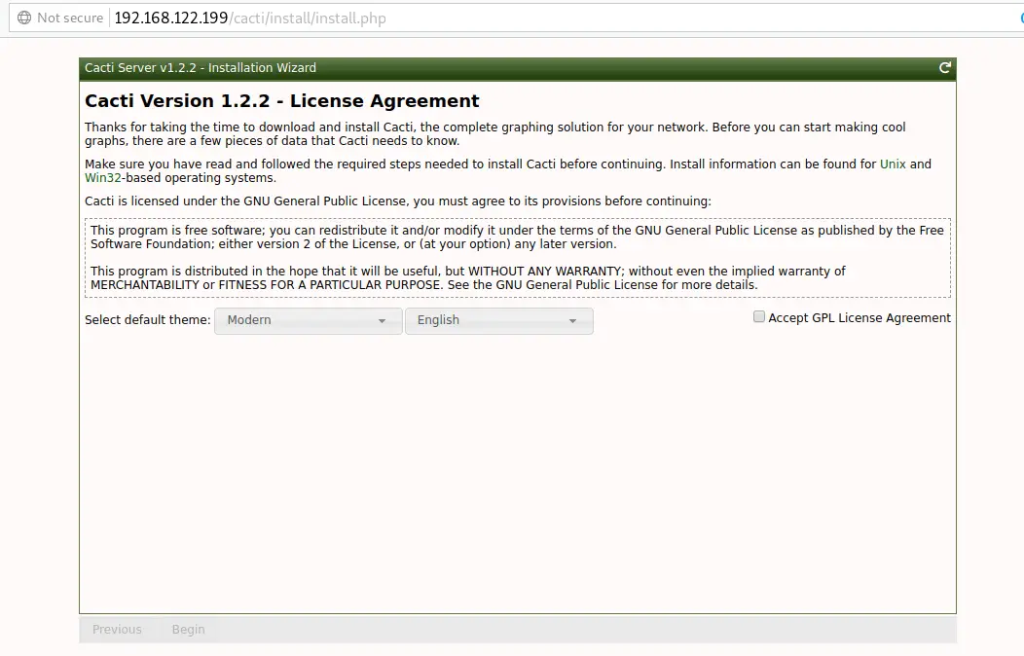Expand the 'Modern' theme selector
Screen dimensions: 1024x656
pos(308,320)
